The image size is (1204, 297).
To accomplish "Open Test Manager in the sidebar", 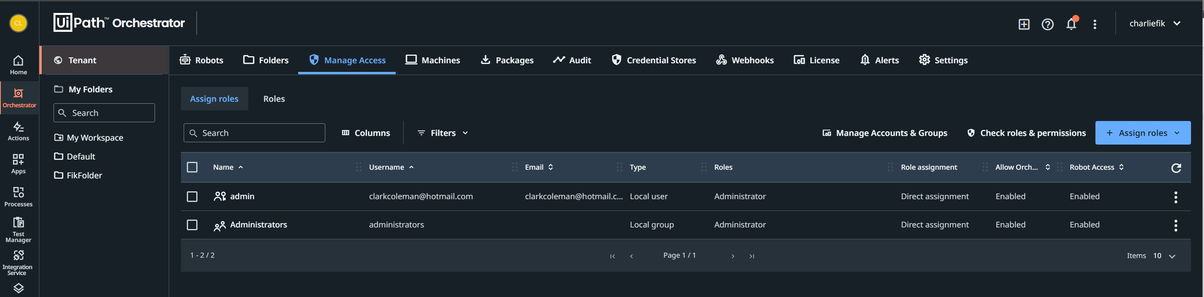I will pyautogui.click(x=18, y=229).
